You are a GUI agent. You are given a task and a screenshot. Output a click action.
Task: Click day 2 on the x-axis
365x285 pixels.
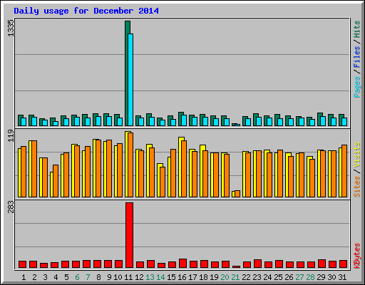pos(34,277)
